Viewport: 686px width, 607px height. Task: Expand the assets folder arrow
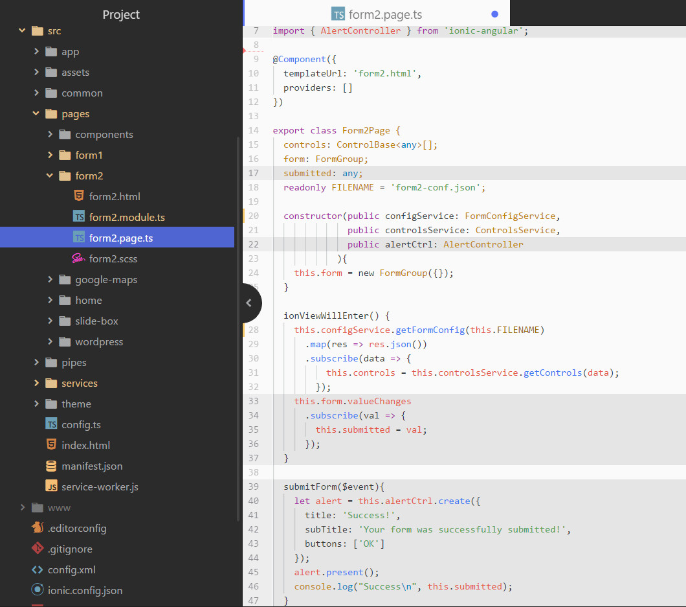(x=36, y=72)
